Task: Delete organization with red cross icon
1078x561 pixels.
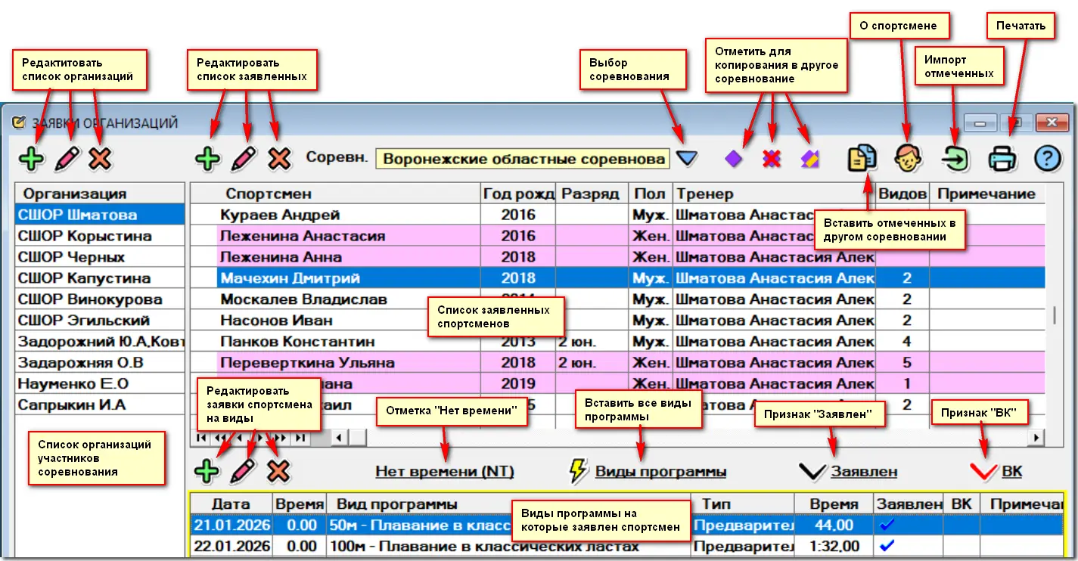Action: point(101,159)
